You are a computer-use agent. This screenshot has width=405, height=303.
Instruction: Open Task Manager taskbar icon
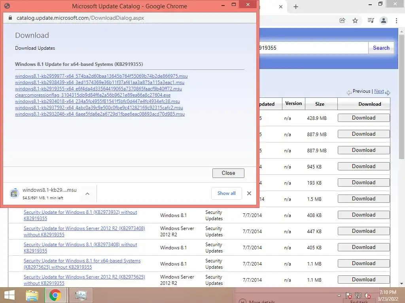(x=81, y=295)
